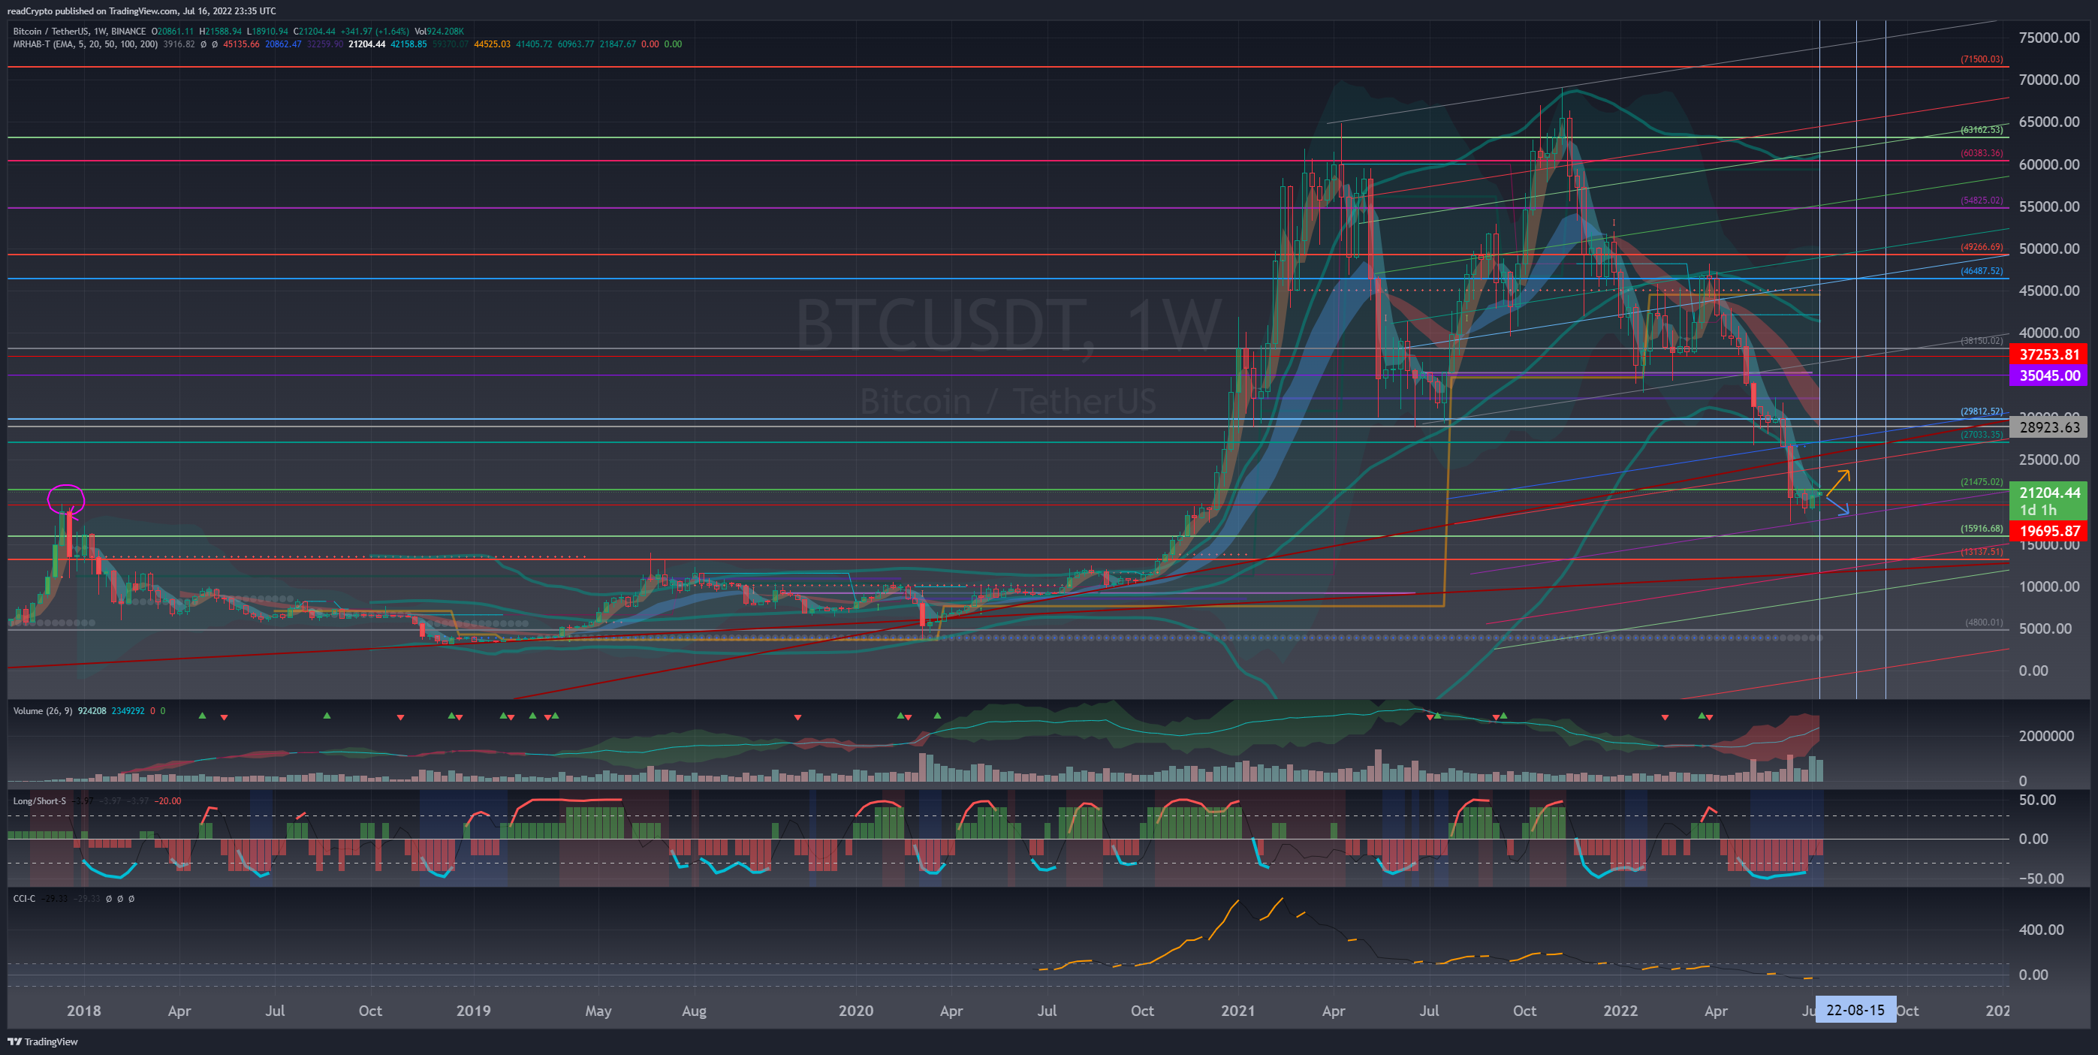Click the 75000.00 price axis label
This screenshot has width=2098, height=1055.
(2049, 38)
